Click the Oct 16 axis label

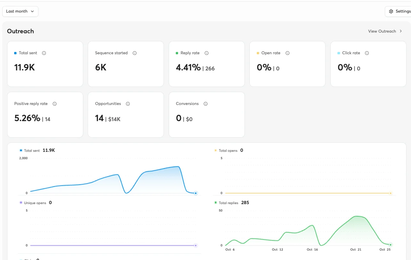tap(312, 250)
